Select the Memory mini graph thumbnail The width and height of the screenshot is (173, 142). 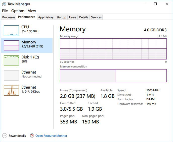click(x=11, y=45)
